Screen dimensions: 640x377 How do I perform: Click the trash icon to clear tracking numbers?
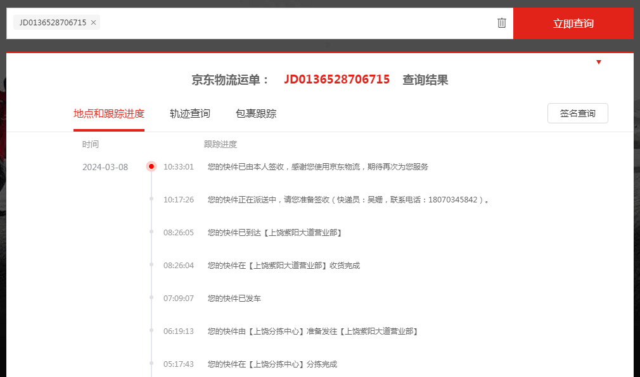pyautogui.click(x=502, y=23)
